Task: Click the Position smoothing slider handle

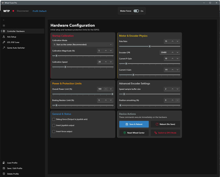Action: click(x=120, y=105)
